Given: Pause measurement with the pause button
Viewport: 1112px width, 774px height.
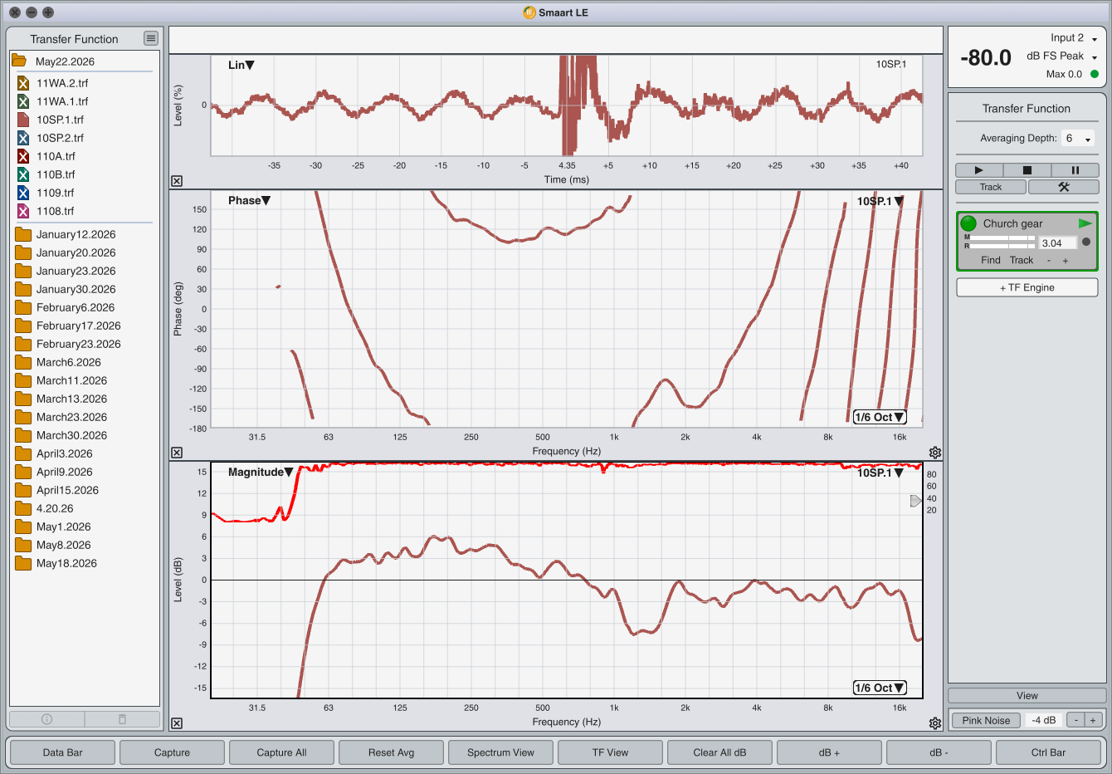Looking at the screenshot, I should pyautogui.click(x=1075, y=169).
